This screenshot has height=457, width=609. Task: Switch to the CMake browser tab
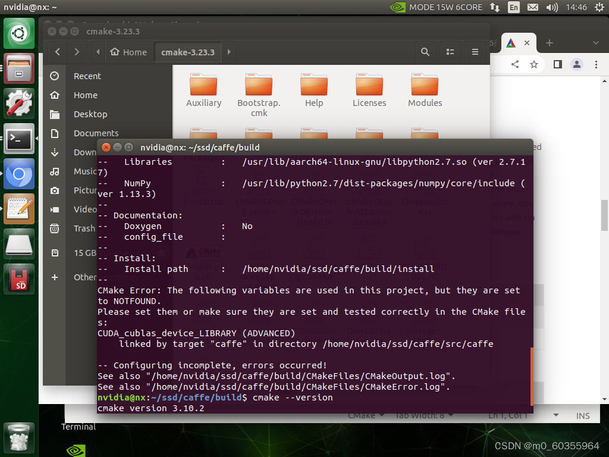tap(511, 43)
